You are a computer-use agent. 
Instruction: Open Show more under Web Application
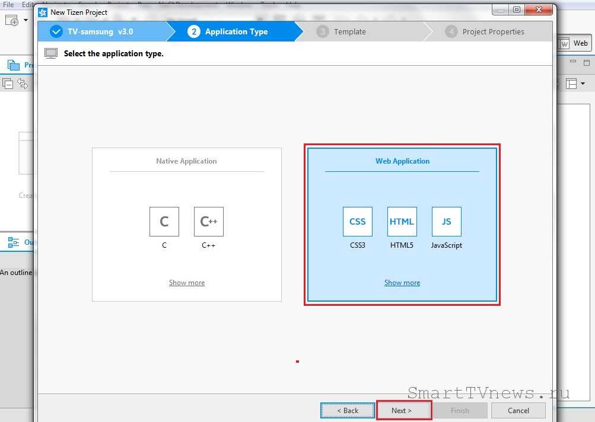tap(402, 283)
